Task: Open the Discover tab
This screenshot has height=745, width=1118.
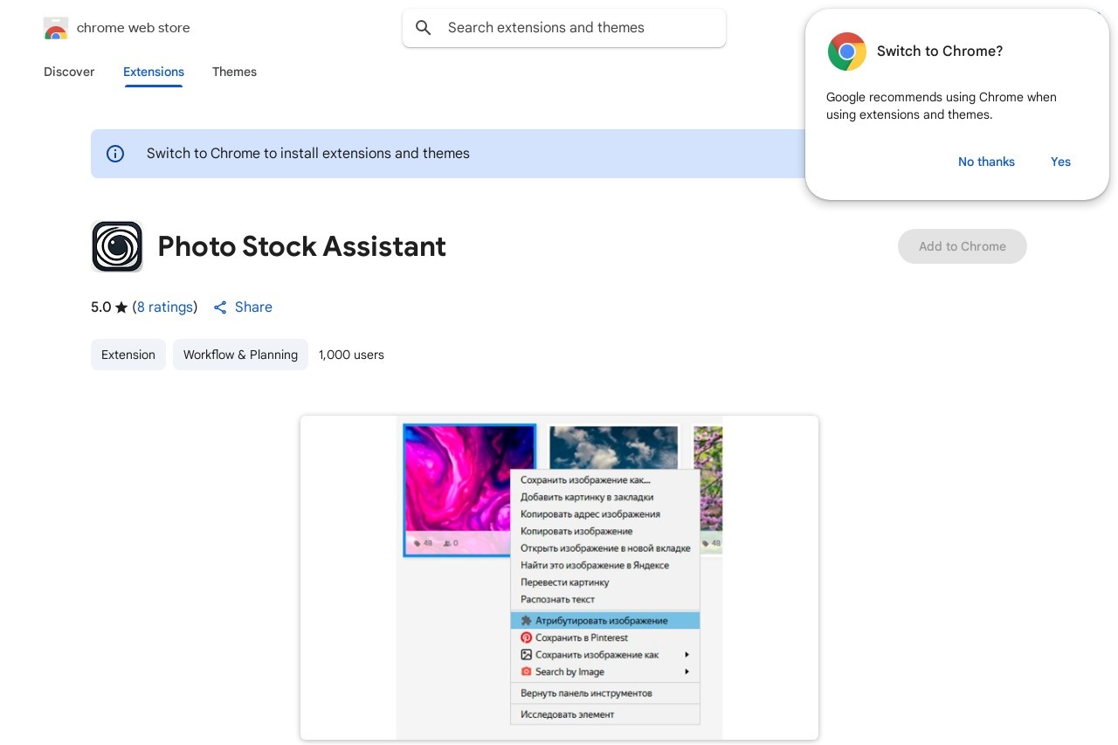Action: click(x=69, y=72)
